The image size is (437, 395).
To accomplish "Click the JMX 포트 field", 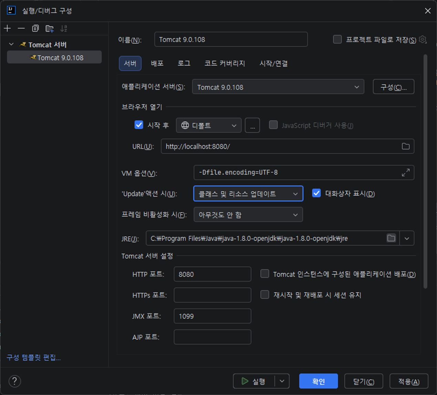I will (212, 316).
